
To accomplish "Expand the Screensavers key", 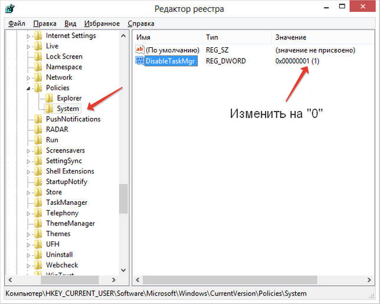I will click(x=28, y=151).
